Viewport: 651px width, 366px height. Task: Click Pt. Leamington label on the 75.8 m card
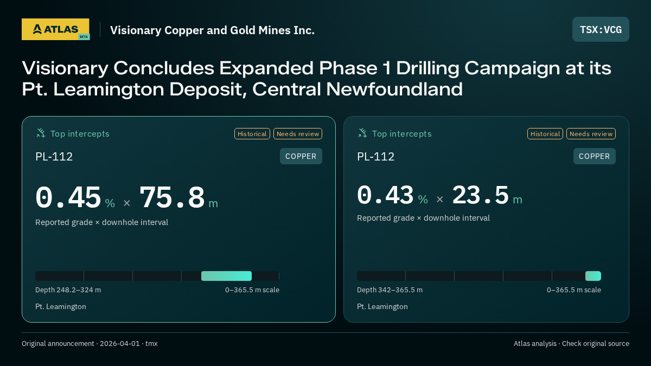[61, 307]
